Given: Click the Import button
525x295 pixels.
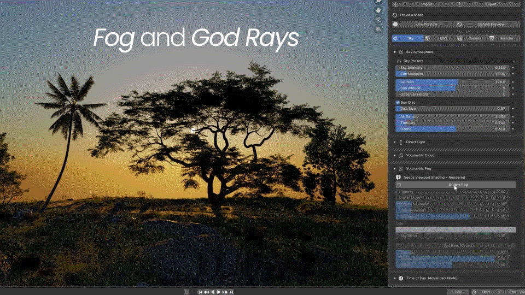Looking at the screenshot, I should 423,4.
